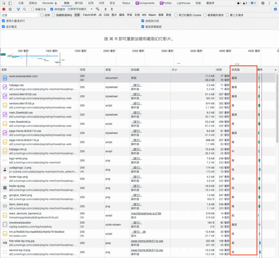Sort by the 类型 column header
This screenshot has width=279, height=258.
pyautogui.click(x=117, y=70)
